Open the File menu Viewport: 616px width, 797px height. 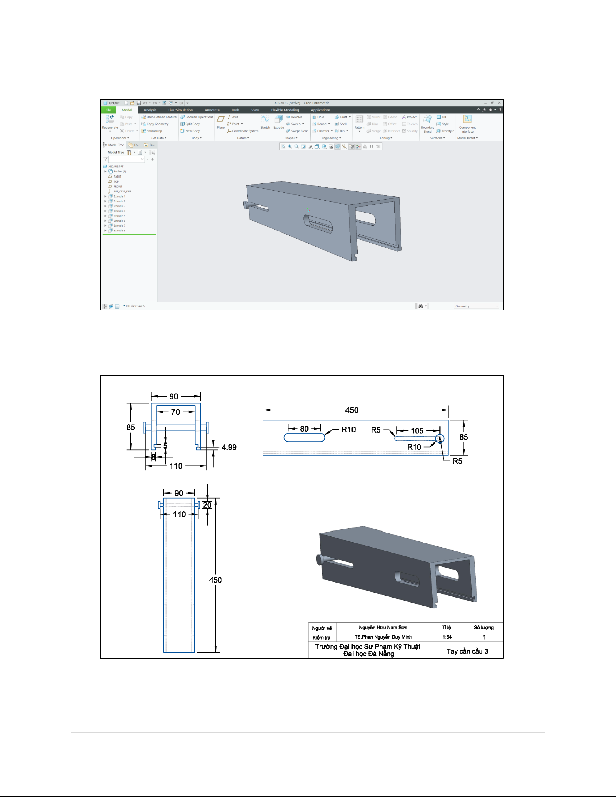coord(108,110)
